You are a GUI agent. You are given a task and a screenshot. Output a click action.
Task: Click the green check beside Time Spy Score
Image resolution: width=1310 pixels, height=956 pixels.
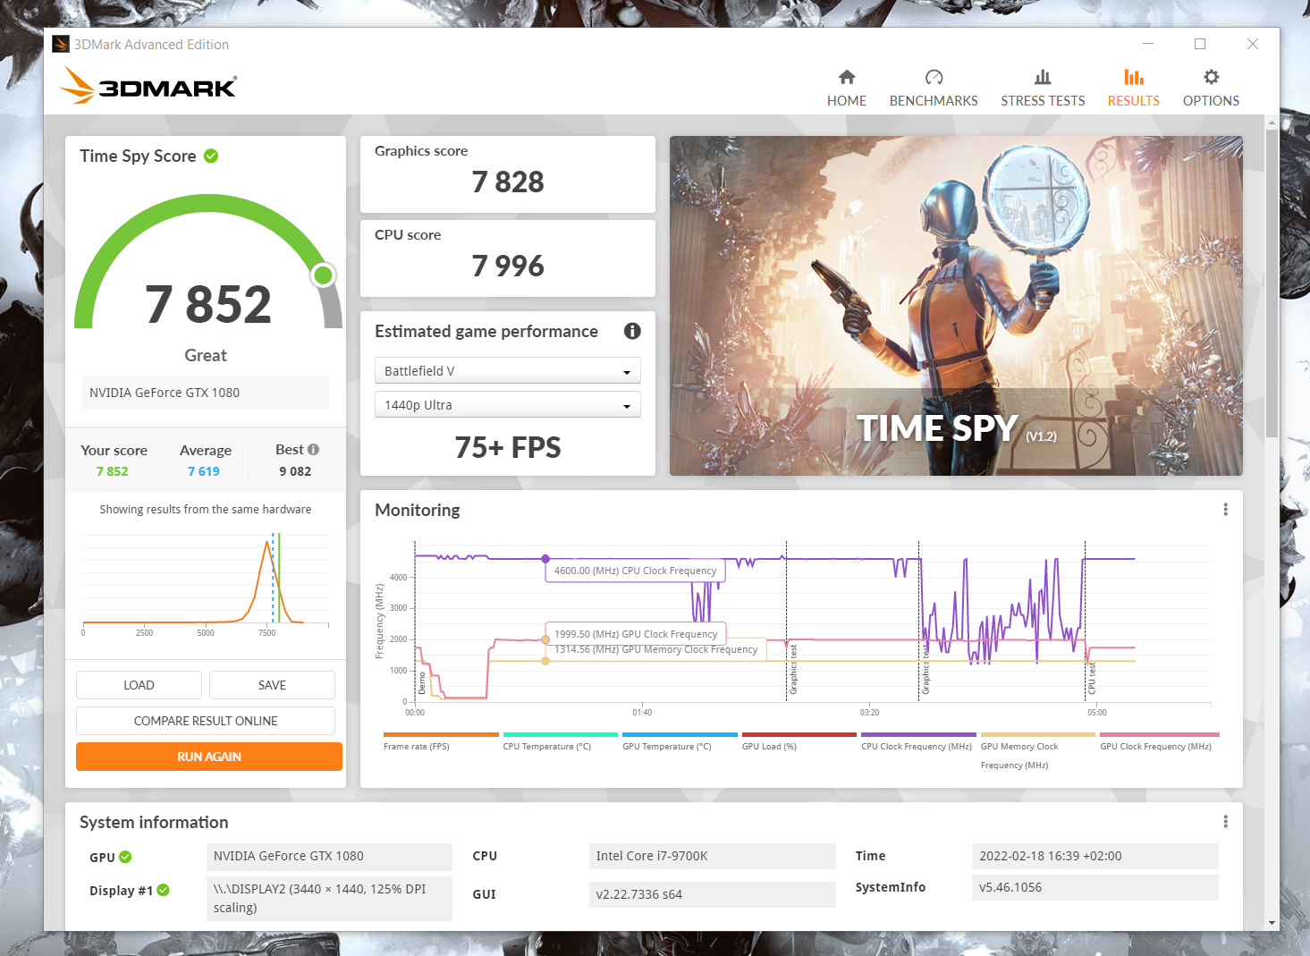pos(211,156)
